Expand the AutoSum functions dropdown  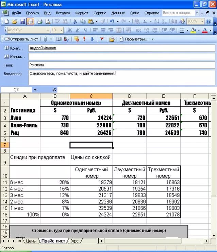[150, 21]
